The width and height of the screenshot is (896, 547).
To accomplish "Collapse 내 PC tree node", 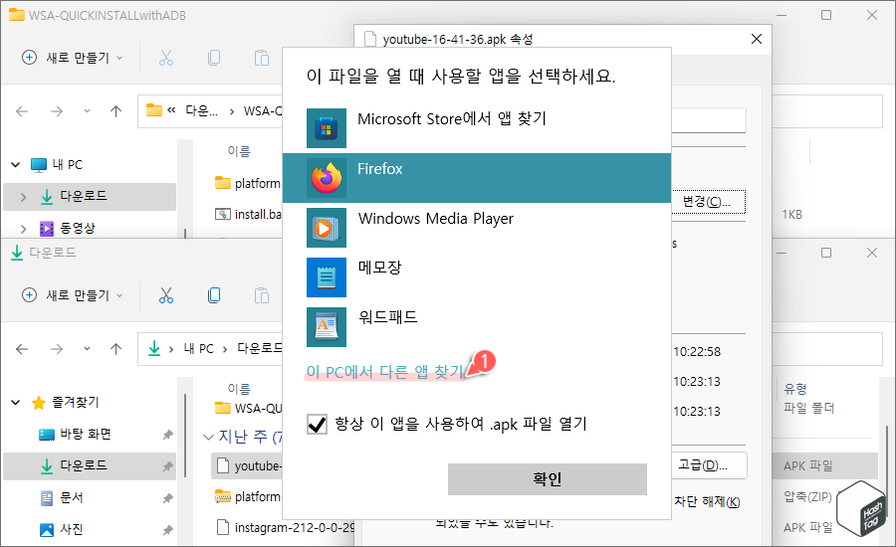I will [15, 165].
